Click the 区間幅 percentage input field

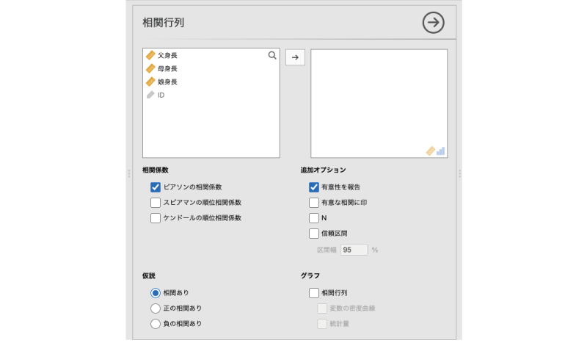pyautogui.click(x=354, y=250)
